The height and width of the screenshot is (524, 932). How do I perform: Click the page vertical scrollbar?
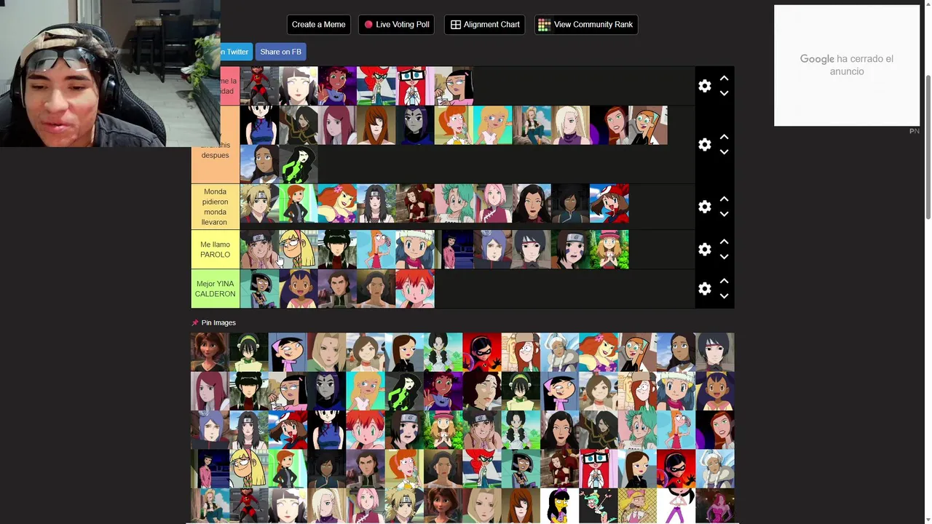[928, 146]
